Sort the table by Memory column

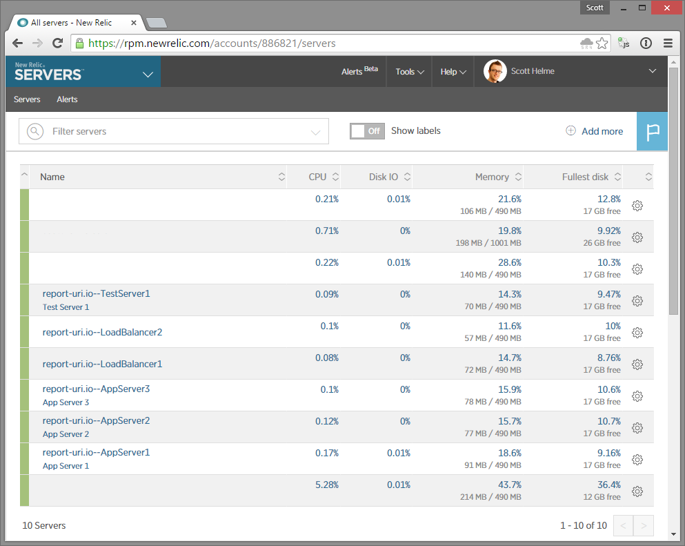pyautogui.click(x=518, y=177)
